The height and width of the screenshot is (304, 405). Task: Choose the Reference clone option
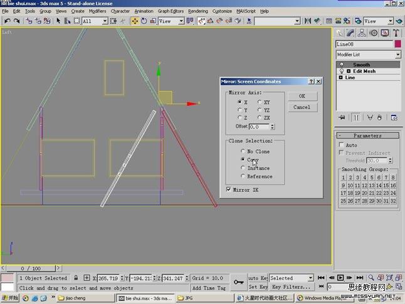point(243,176)
